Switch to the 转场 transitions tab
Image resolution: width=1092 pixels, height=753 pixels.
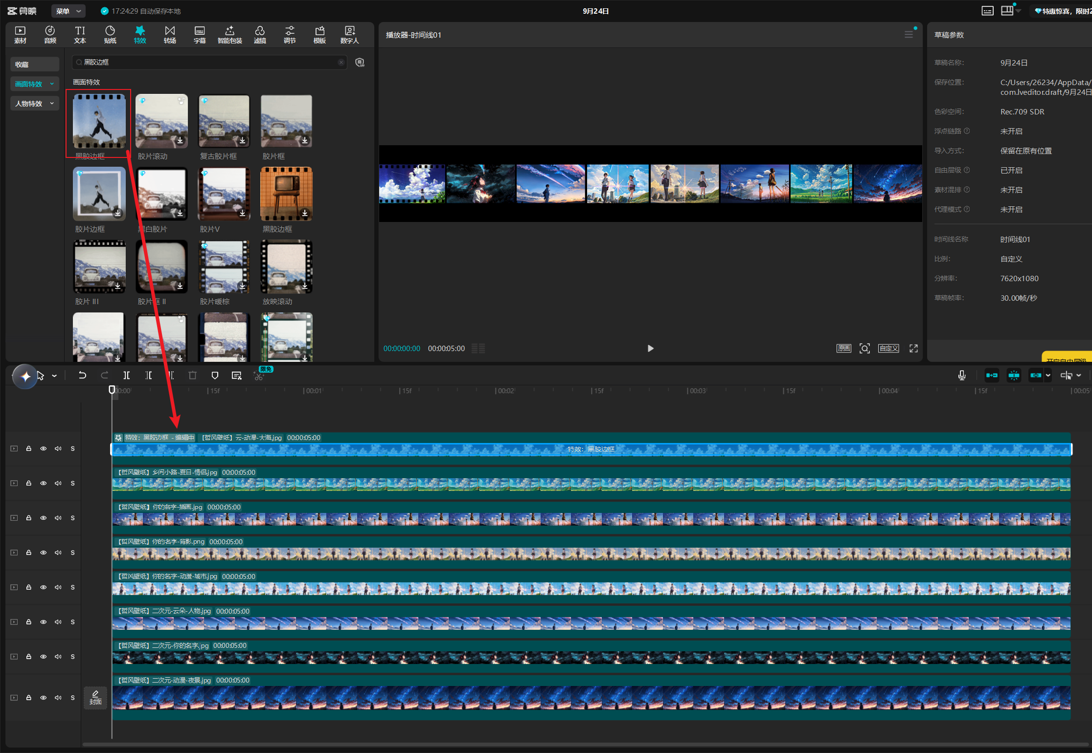[170, 35]
